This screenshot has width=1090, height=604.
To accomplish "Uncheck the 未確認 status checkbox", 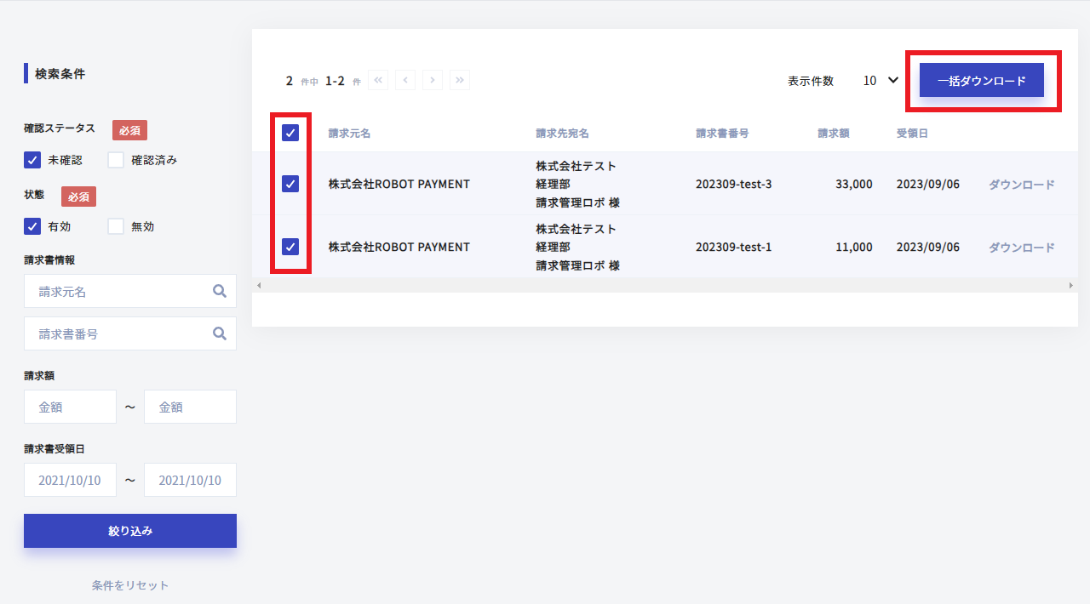I will point(32,160).
